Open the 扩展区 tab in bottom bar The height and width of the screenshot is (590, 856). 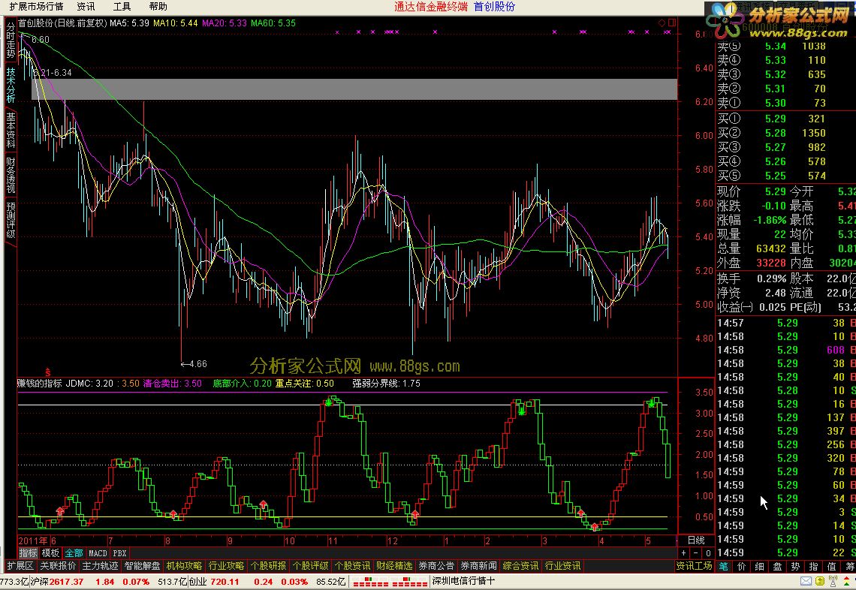pos(20,566)
